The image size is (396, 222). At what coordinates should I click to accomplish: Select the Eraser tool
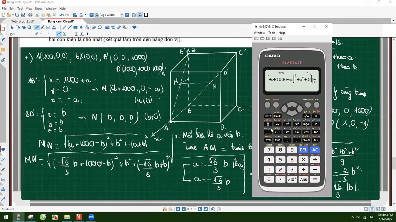coord(94,27)
